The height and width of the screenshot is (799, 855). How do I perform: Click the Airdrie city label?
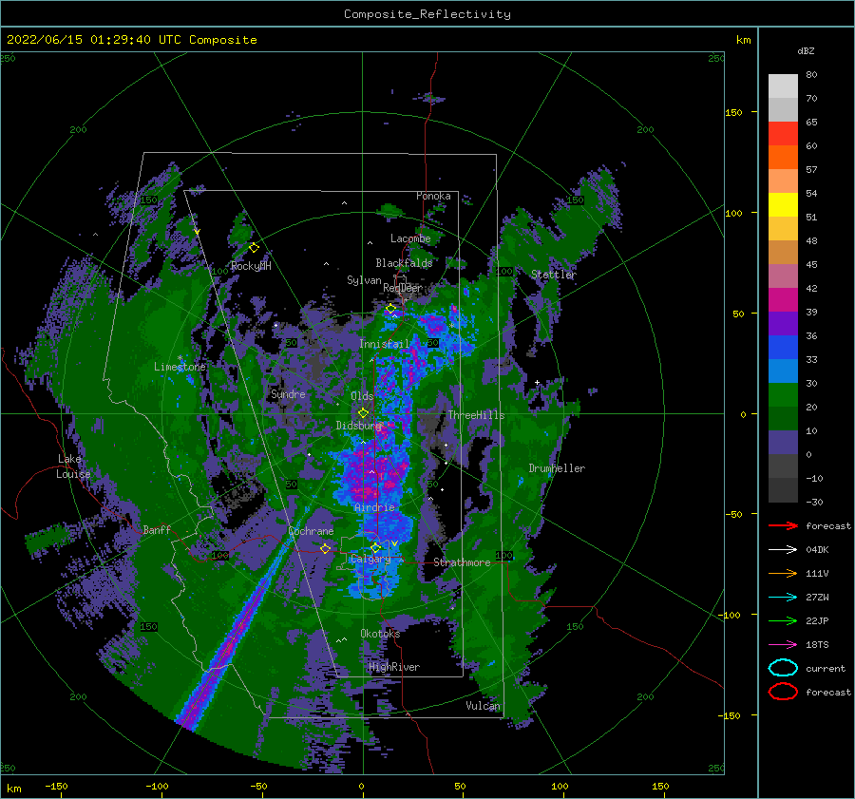click(374, 507)
